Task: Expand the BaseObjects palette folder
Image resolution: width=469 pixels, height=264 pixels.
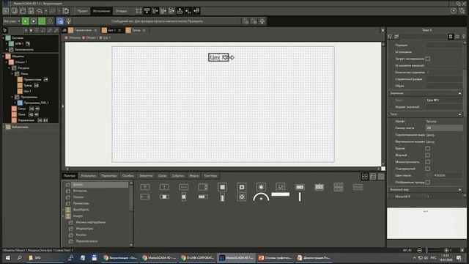Action: [x=63, y=210]
